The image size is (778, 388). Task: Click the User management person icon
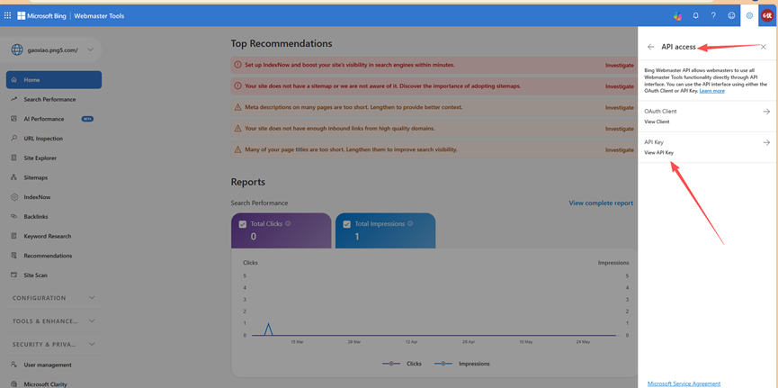pos(13,365)
